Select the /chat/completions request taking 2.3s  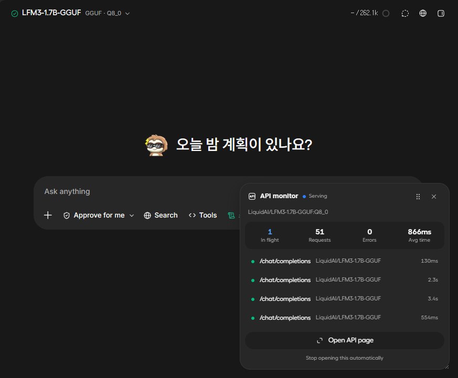click(345, 279)
